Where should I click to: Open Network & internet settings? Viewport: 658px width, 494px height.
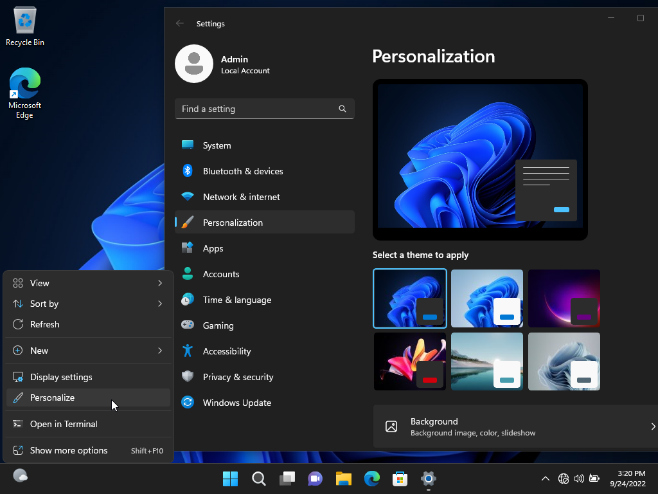pos(265,197)
